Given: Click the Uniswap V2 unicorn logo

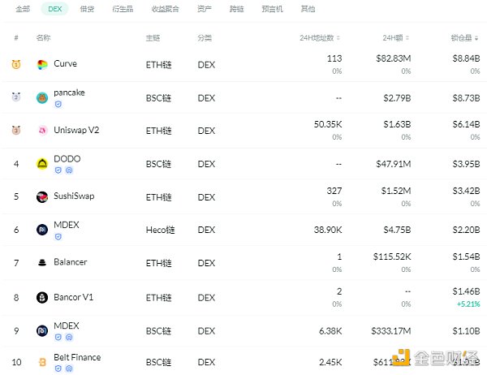Looking at the screenshot, I should click(42, 131).
